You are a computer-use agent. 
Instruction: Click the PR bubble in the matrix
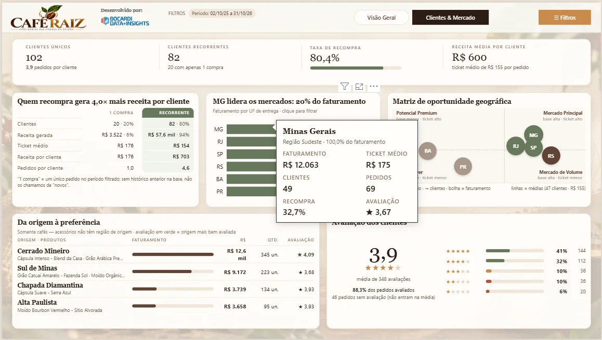coord(463,167)
